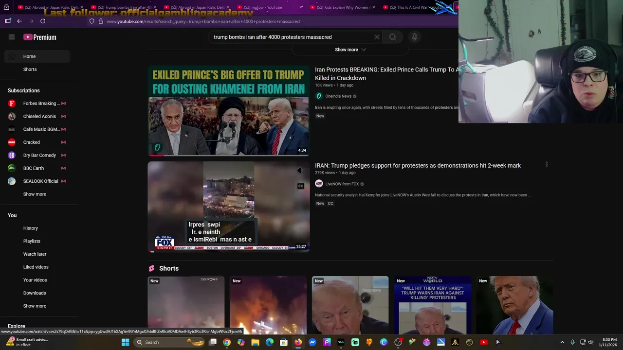Expand Show more under Subscriptions
This screenshot has height=350, width=623.
[x=35, y=194]
